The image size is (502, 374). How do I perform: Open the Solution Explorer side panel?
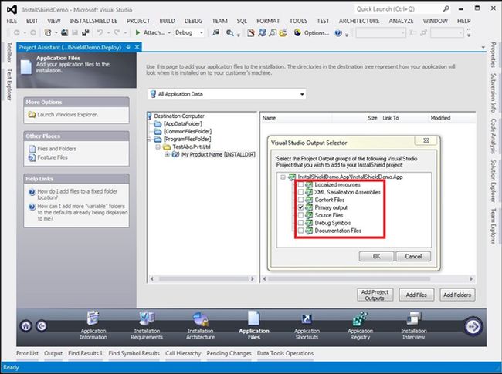coord(494,180)
